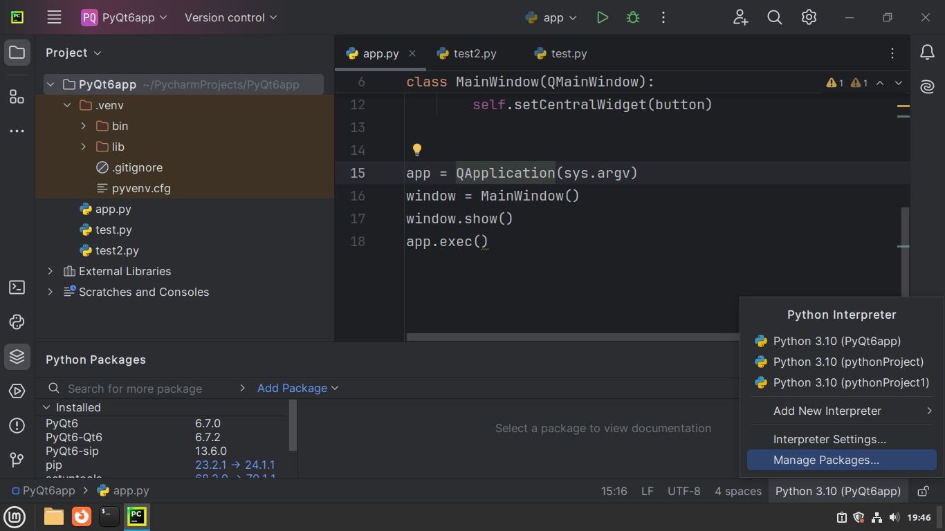Screen dimensions: 945x531
Task: Open the Project tool window icon
Action: (x=17, y=53)
